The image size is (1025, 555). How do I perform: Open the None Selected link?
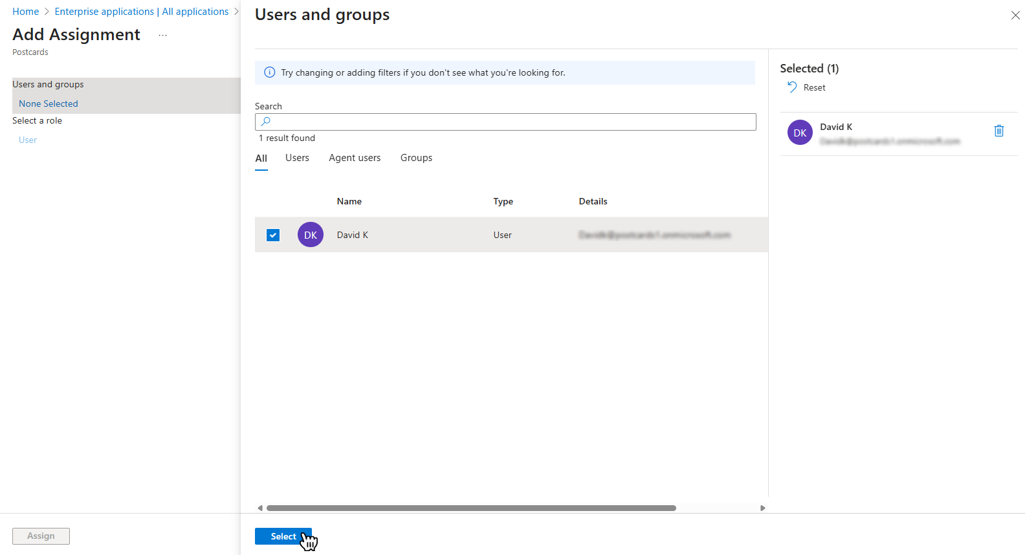[49, 103]
